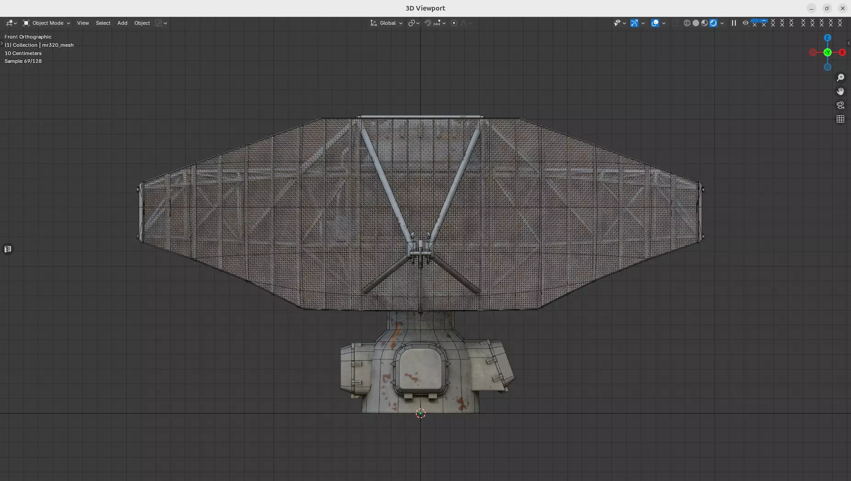Open the Global transform orientation dropdown

tap(386, 23)
